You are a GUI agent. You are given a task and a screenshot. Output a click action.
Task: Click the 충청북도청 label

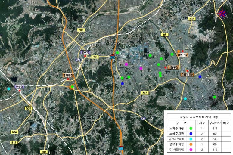[x=187, y=74]
